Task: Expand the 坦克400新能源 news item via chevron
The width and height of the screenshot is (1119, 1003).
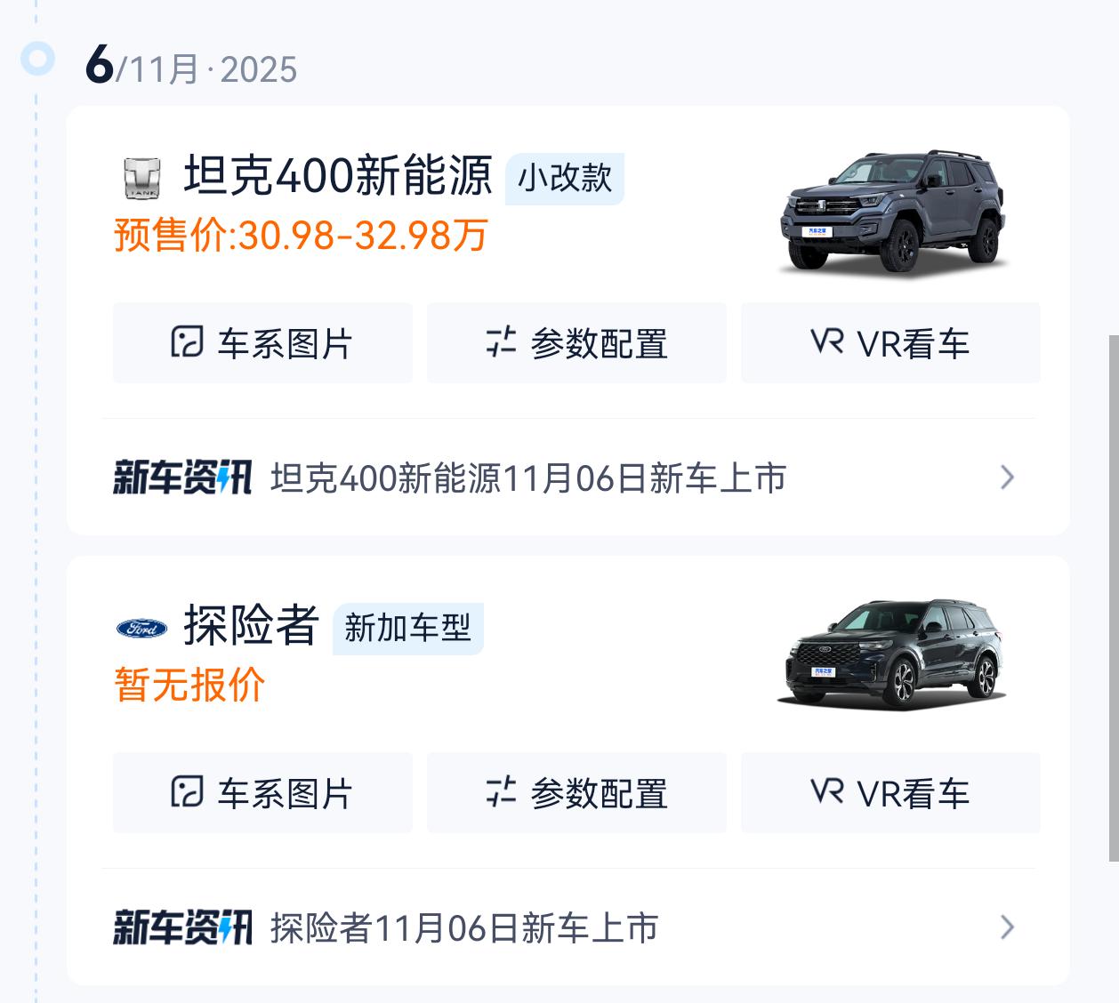Action: (x=1007, y=477)
